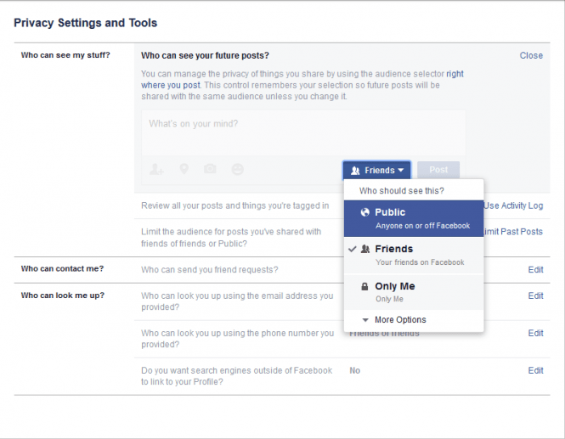This screenshot has width=565, height=439.
Task: Click the emoji feeling icon
Action: (x=237, y=170)
